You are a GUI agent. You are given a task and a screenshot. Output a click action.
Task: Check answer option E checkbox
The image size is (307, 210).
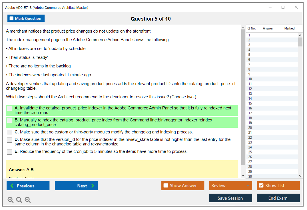pos(10,152)
